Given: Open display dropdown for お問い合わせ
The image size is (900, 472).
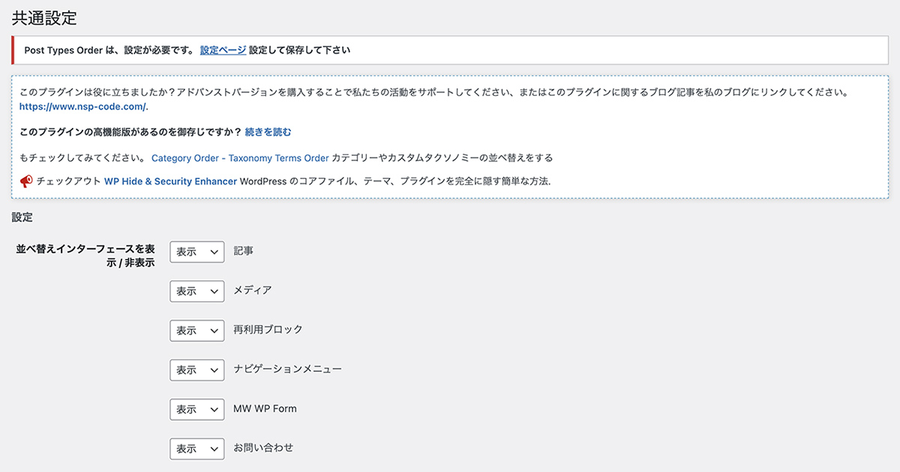Looking at the screenshot, I should 197,448.
